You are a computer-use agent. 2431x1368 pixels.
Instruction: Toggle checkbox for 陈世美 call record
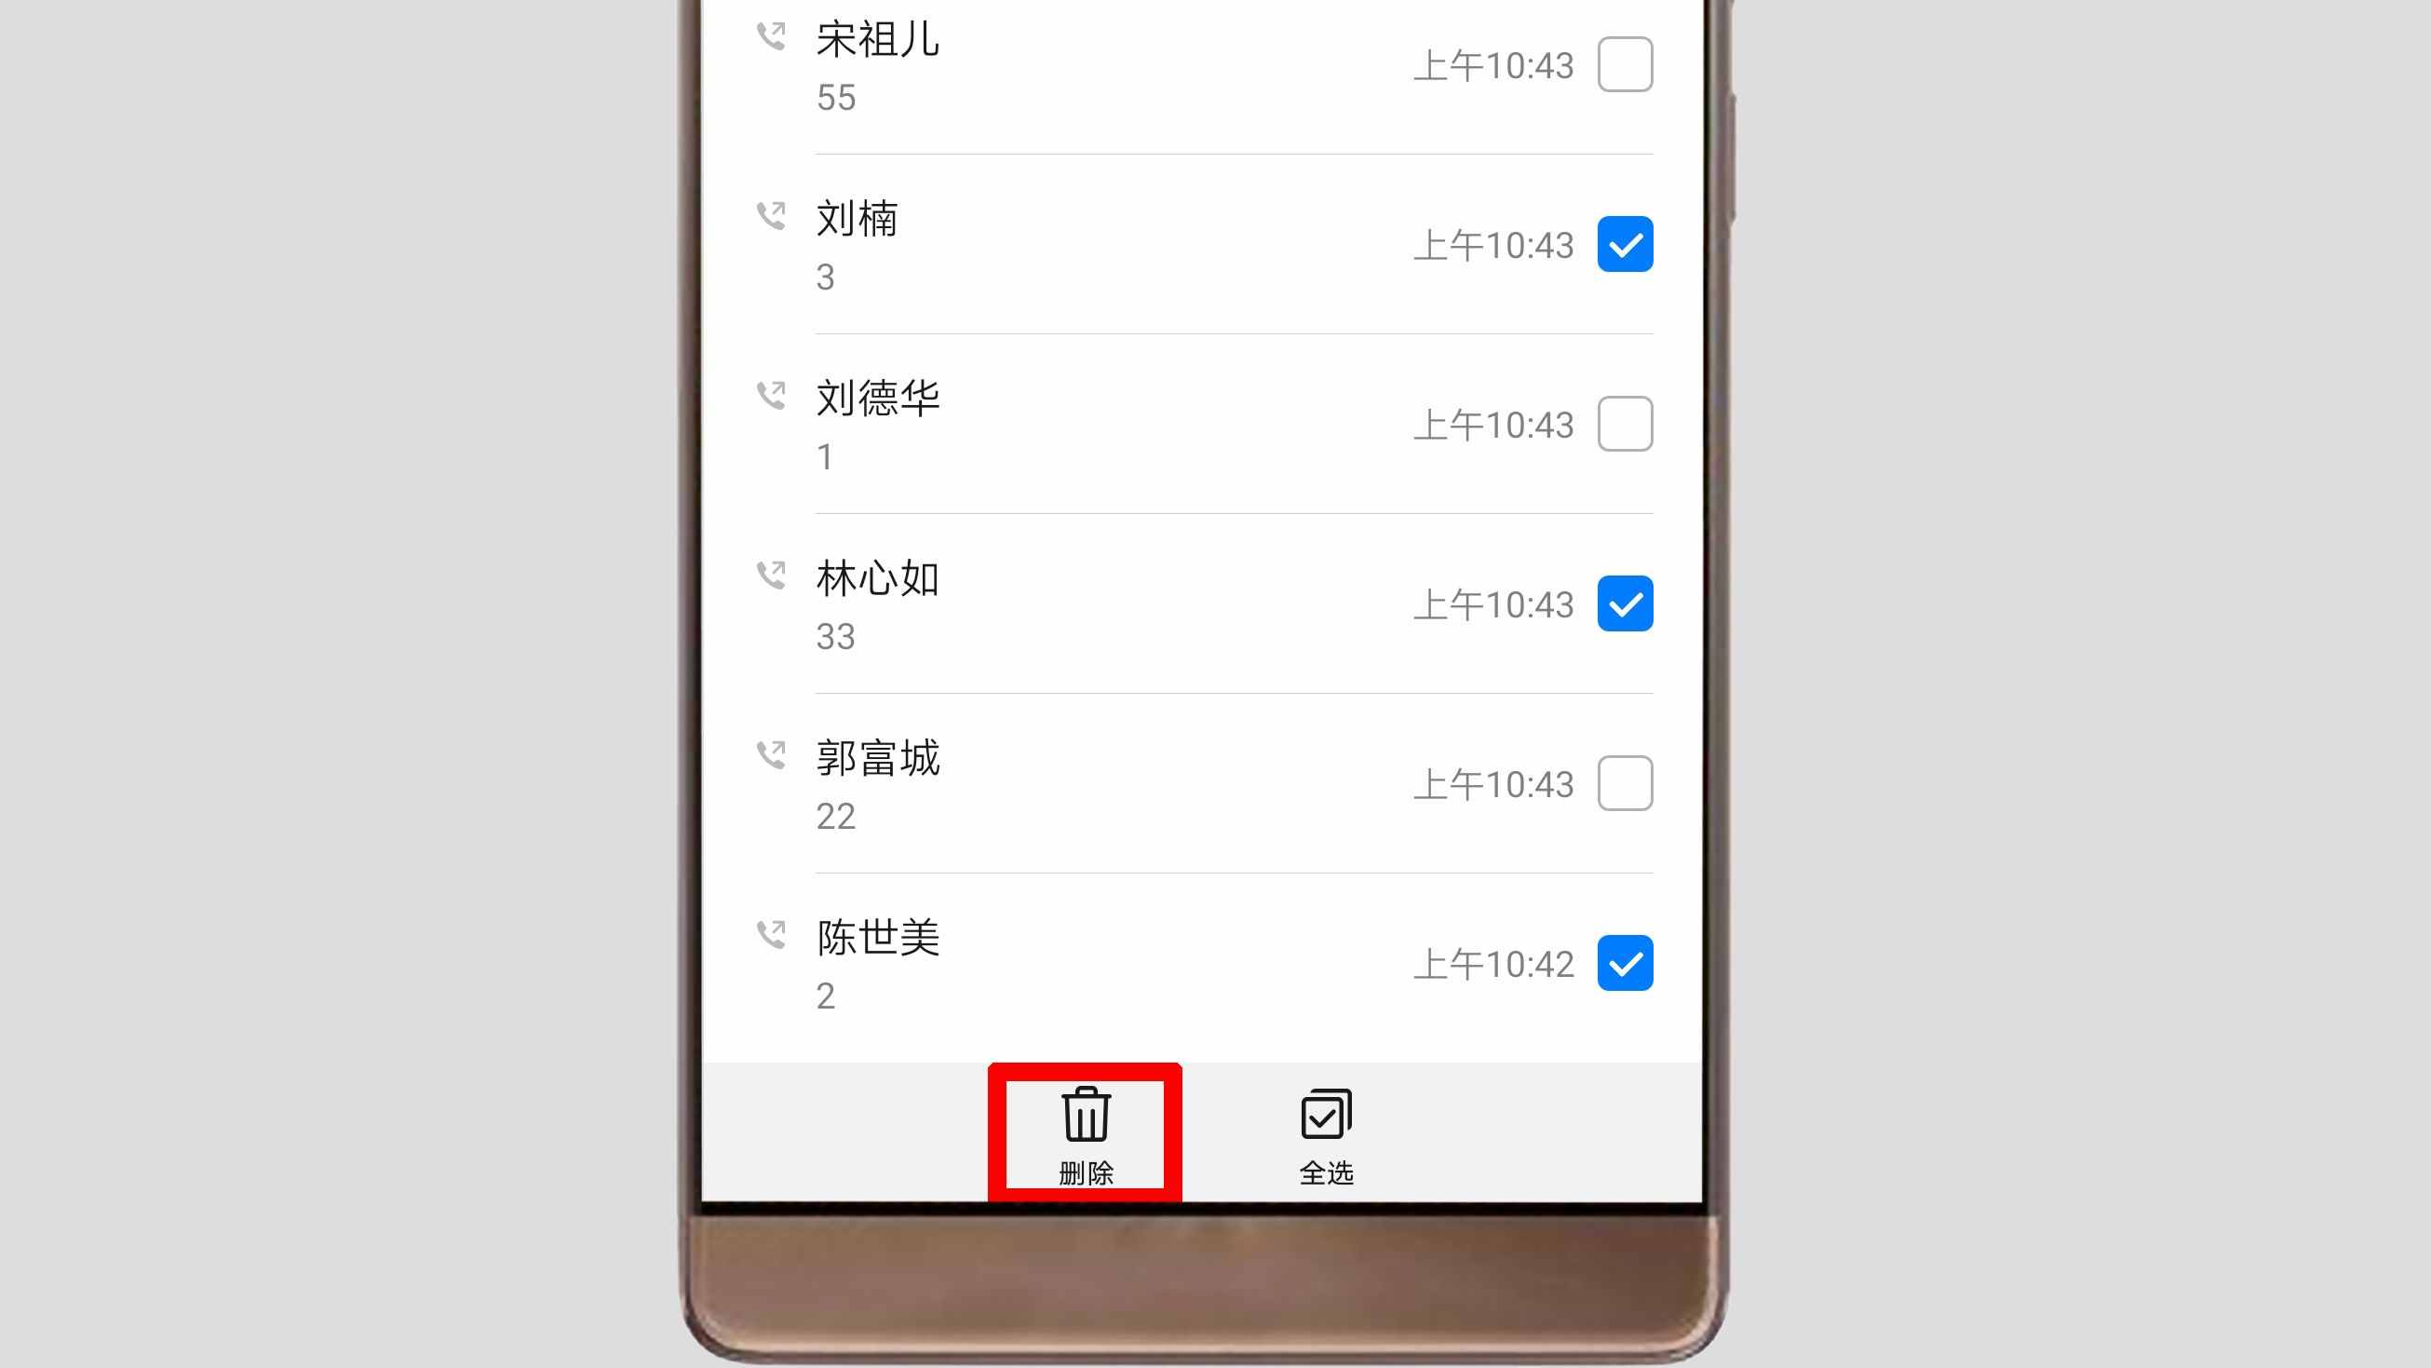tap(1621, 964)
